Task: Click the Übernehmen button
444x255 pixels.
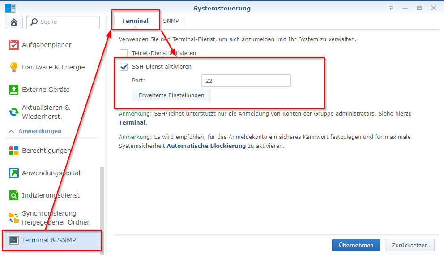Action: 356,245
